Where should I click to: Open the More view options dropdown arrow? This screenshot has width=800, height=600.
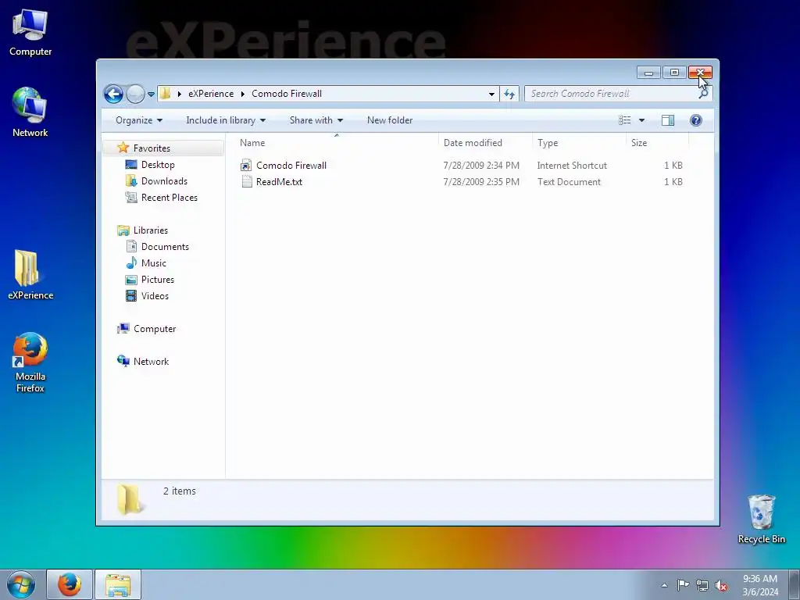[642, 120]
